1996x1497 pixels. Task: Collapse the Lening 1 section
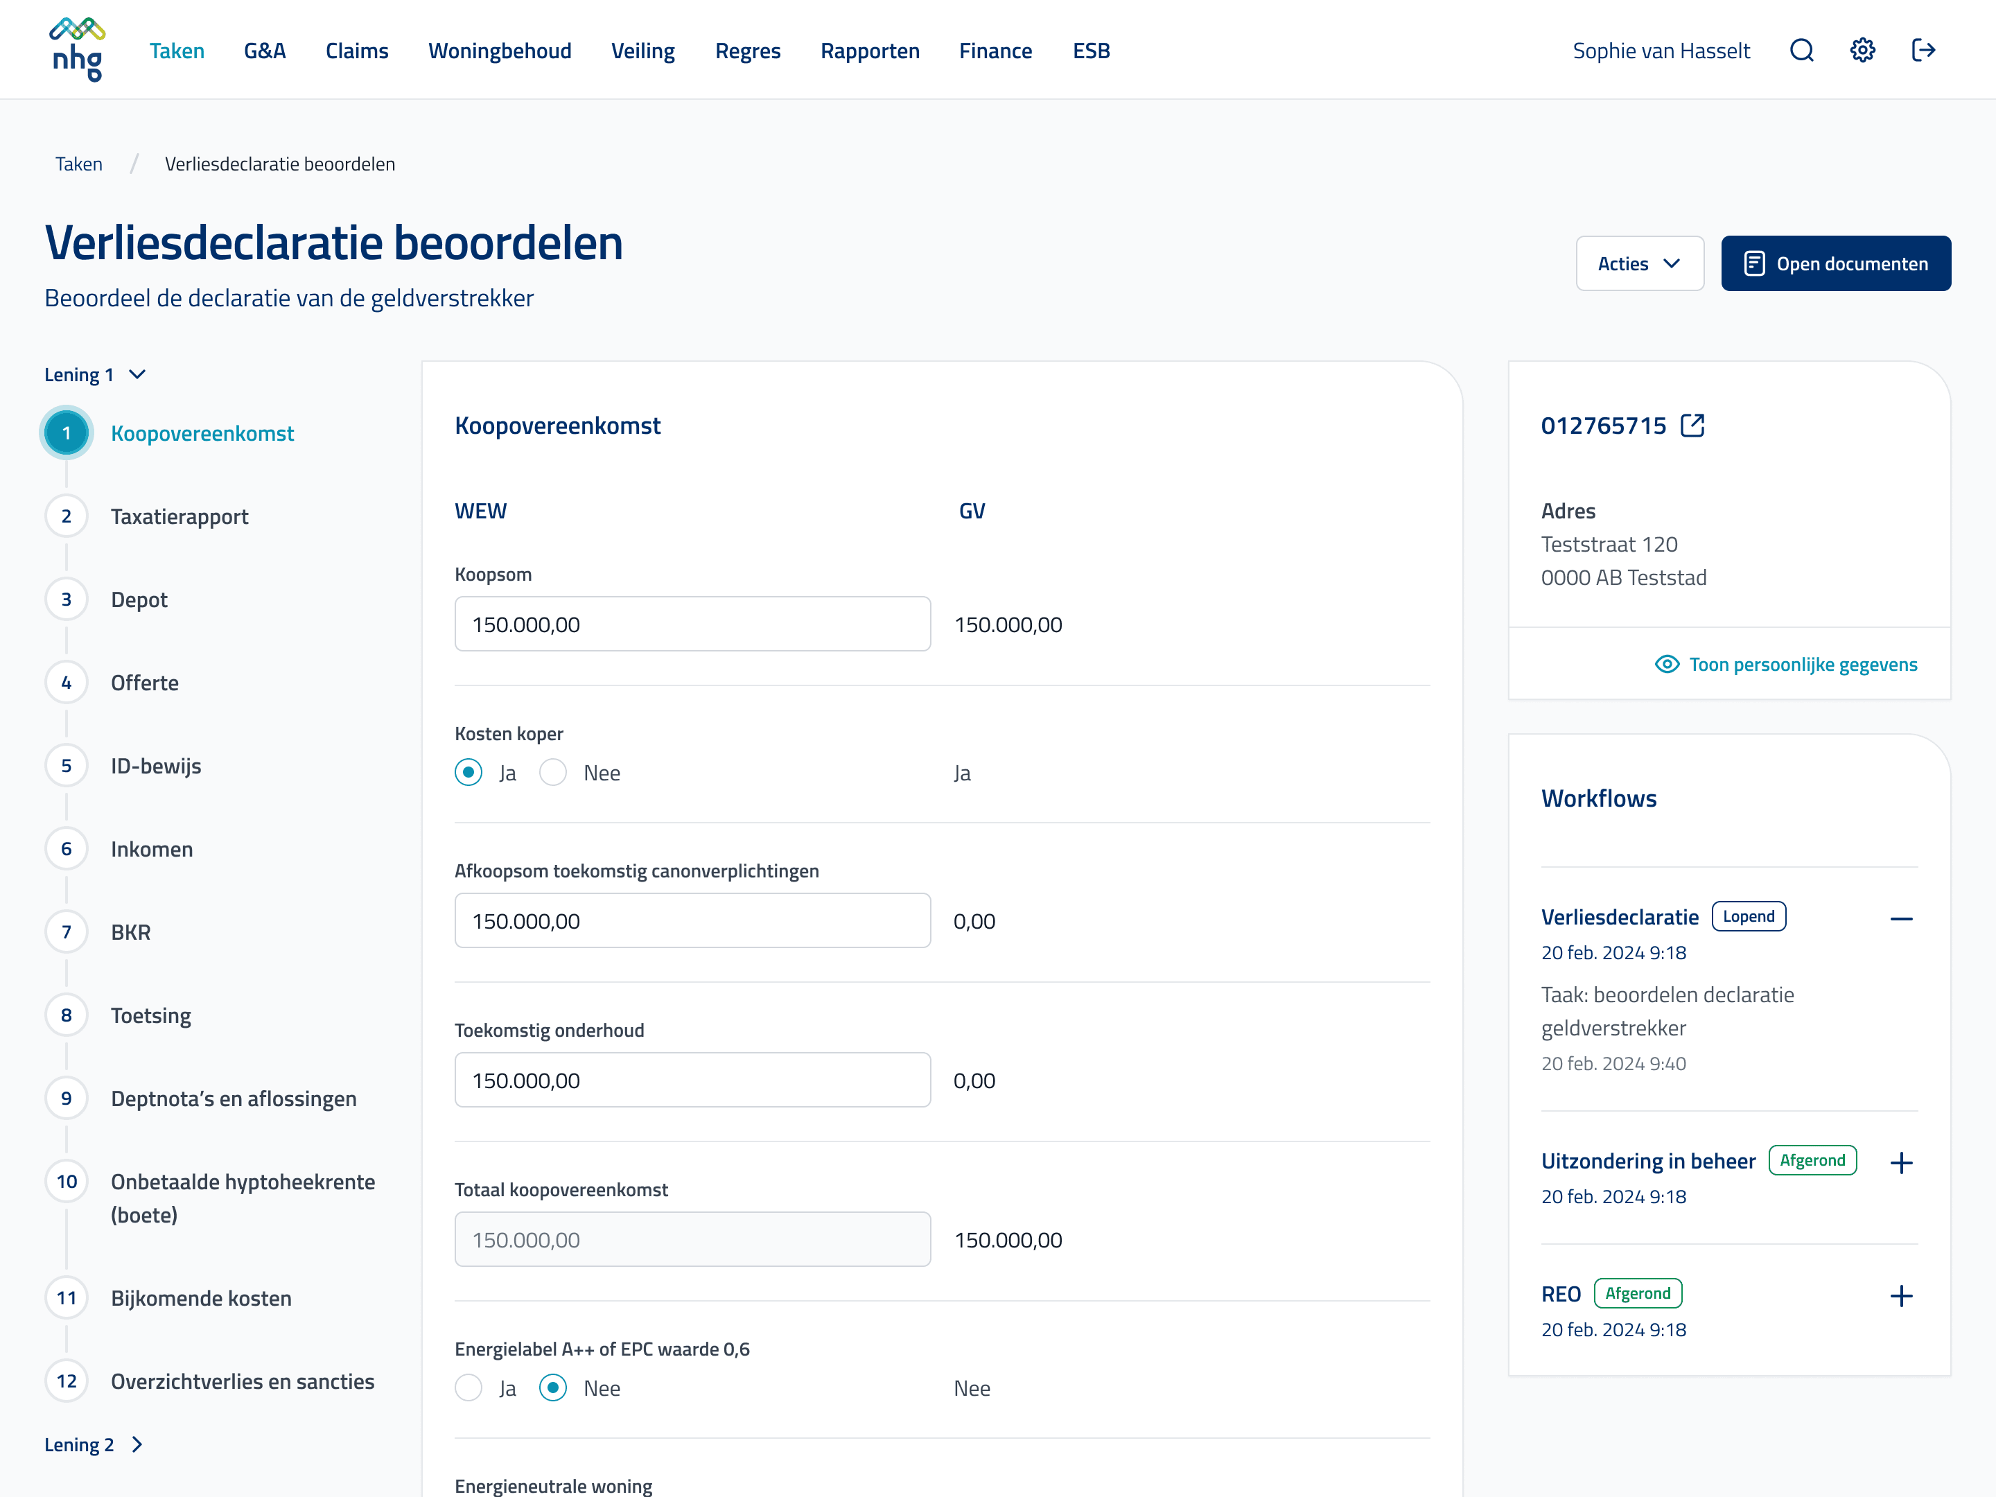tap(96, 374)
